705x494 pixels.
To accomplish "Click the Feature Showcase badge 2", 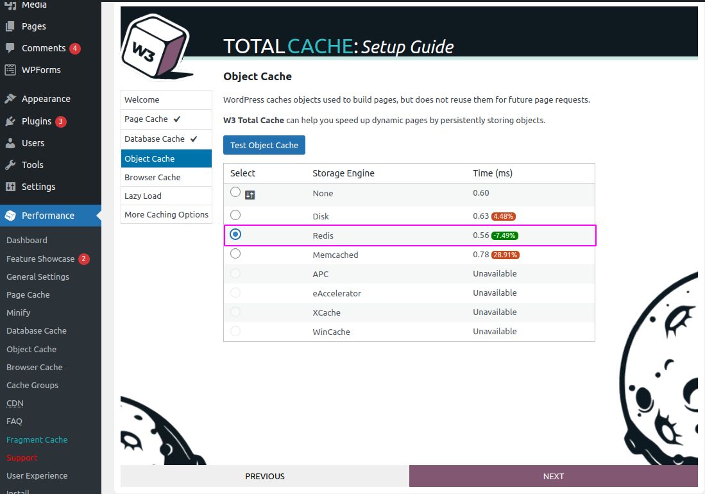I will click(x=83, y=259).
